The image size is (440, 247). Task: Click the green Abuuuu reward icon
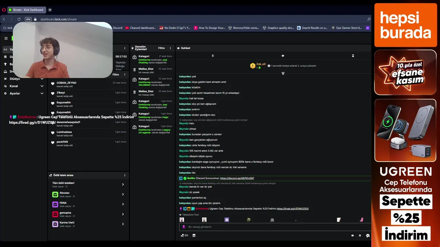pos(55,195)
